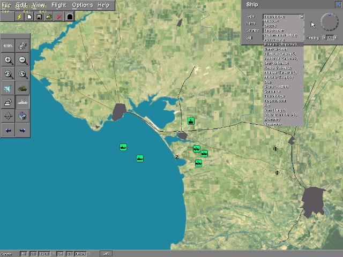343x257 pixels.
Task: Close the Ship panel
Action: click(338, 5)
